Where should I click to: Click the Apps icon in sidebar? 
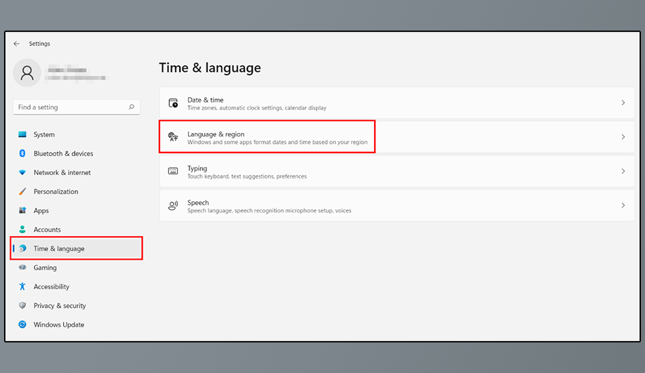22,210
